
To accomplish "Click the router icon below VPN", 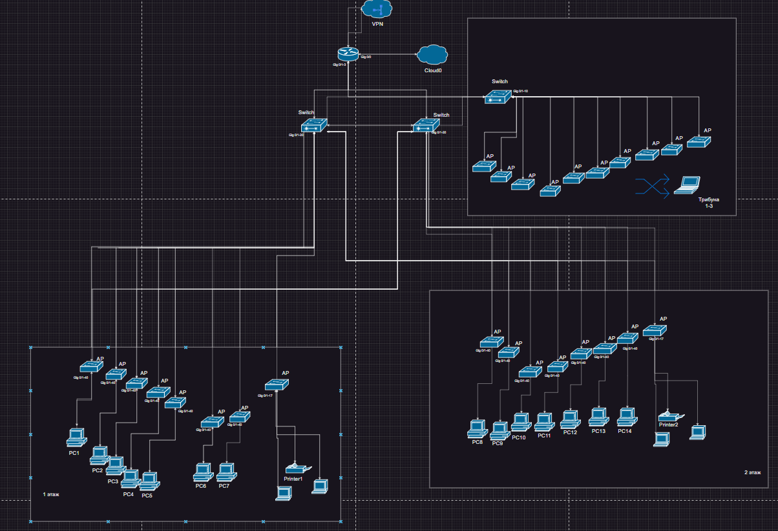I will (348, 55).
